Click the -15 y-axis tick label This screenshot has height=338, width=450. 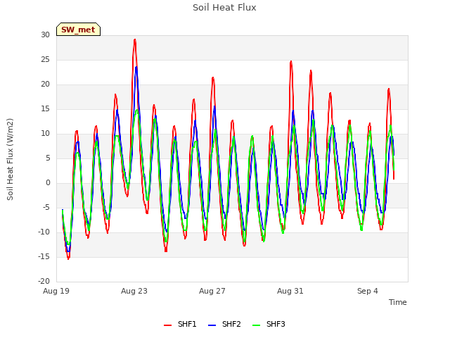pyautogui.click(x=44, y=257)
